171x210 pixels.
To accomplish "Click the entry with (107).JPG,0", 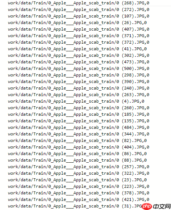I will [79, 16].
